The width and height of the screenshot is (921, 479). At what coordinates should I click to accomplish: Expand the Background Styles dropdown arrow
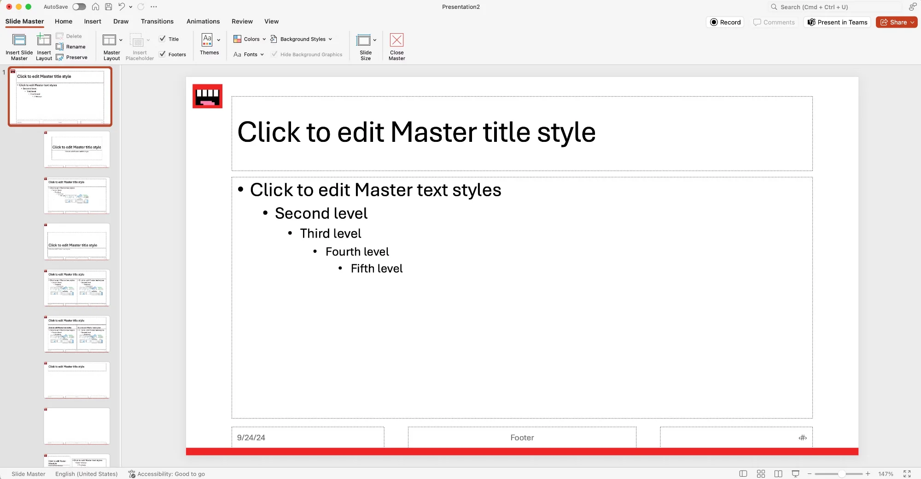330,39
